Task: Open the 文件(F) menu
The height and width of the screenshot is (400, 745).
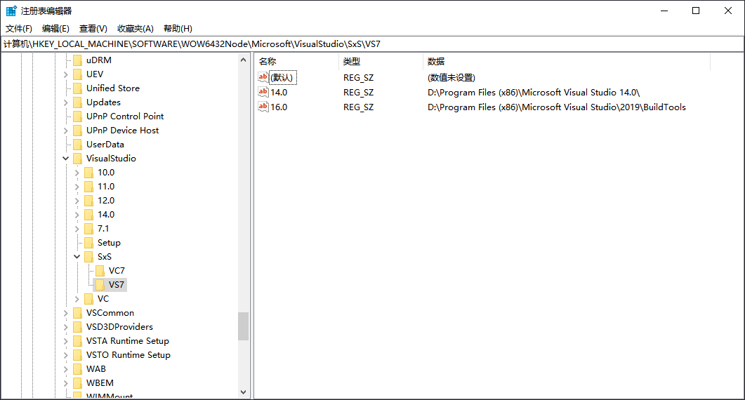Action: [x=19, y=29]
